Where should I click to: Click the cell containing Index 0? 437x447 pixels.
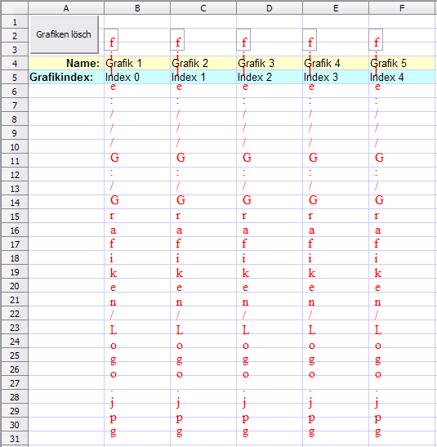(137, 78)
